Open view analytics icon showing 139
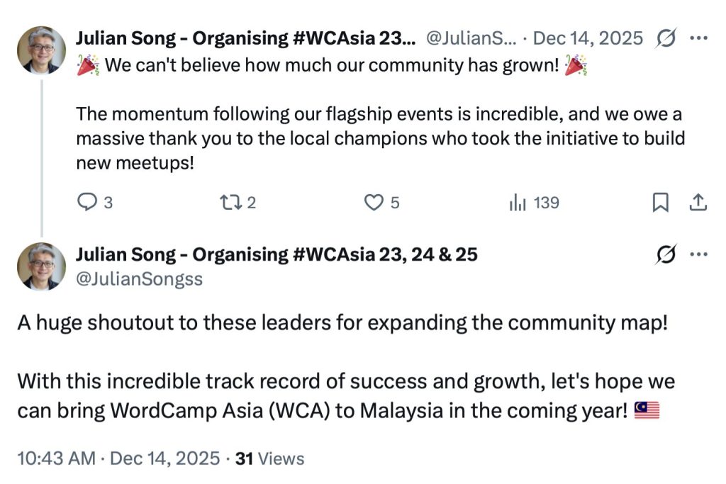726x484 pixels. point(518,203)
